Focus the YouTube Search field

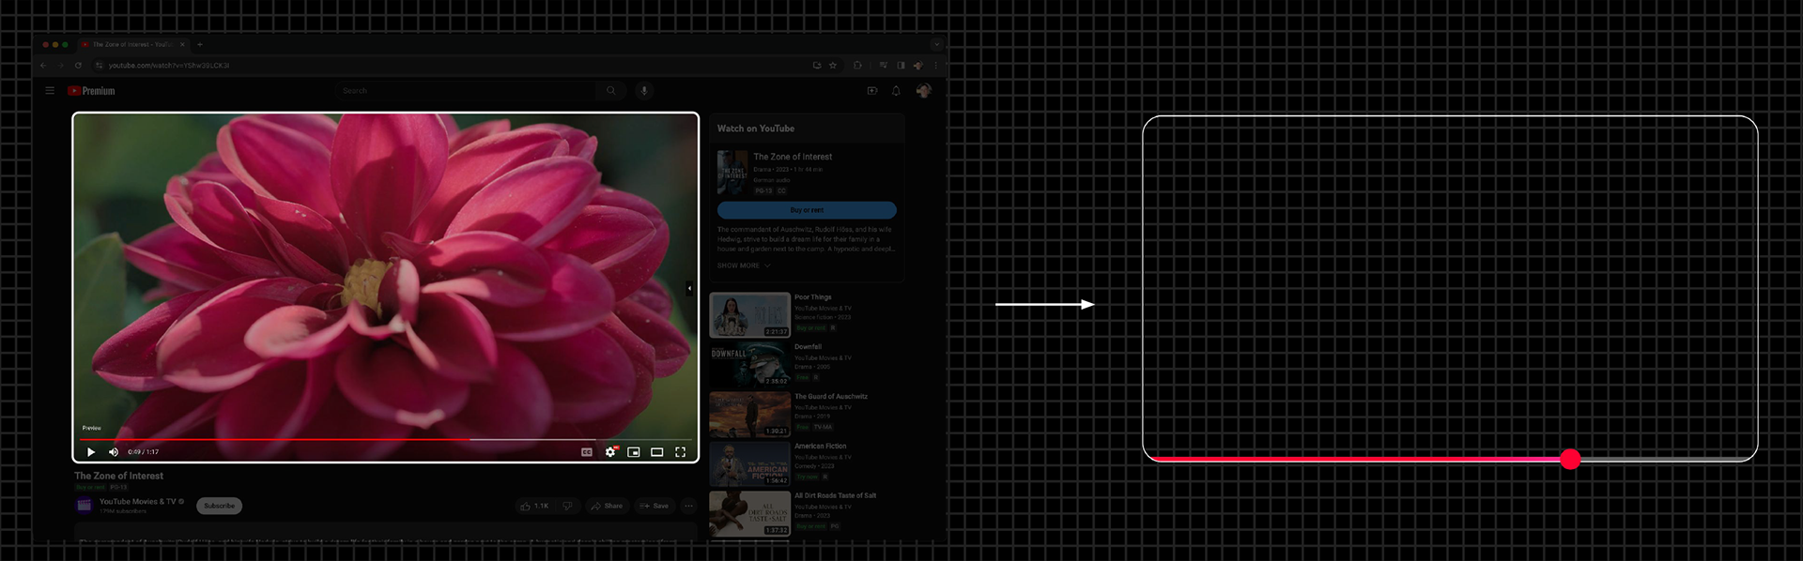point(466,91)
